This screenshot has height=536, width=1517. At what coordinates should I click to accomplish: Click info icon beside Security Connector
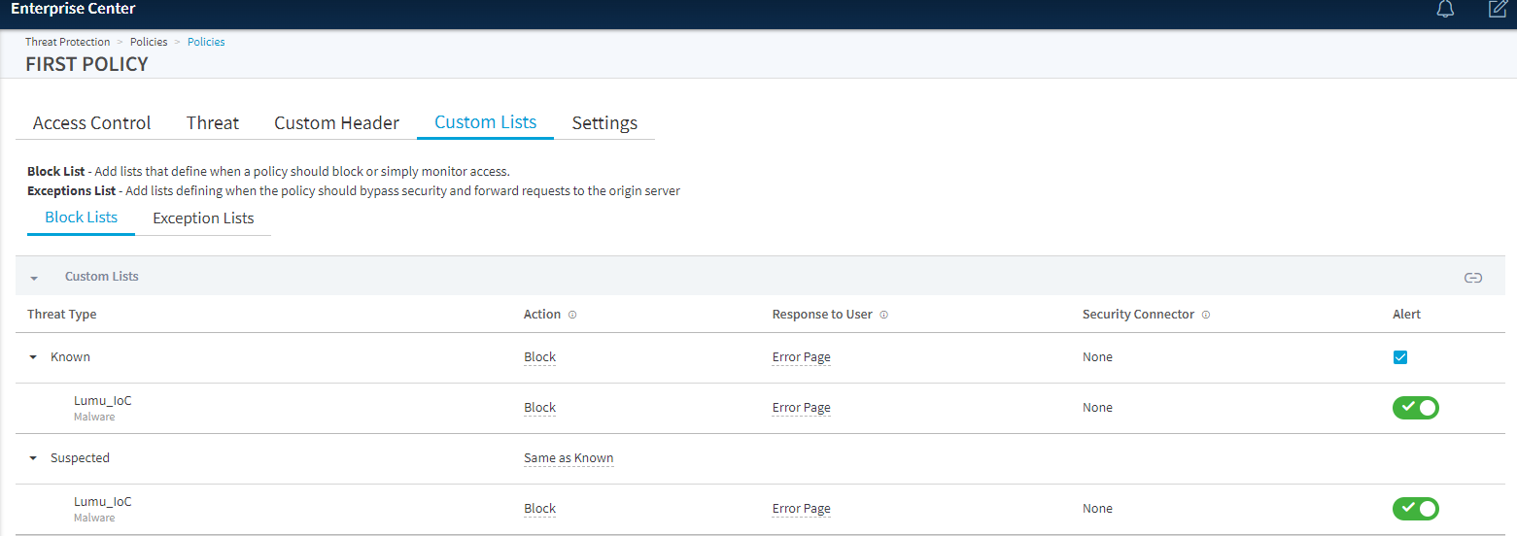tap(1205, 315)
